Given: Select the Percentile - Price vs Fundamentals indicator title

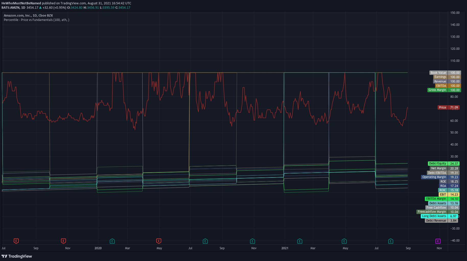Looking at the screenshot, I should click(x=37, y=20).
